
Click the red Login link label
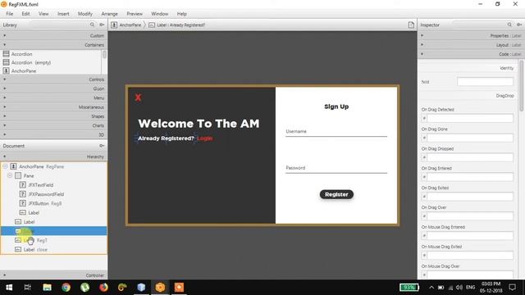click(204, 138)
